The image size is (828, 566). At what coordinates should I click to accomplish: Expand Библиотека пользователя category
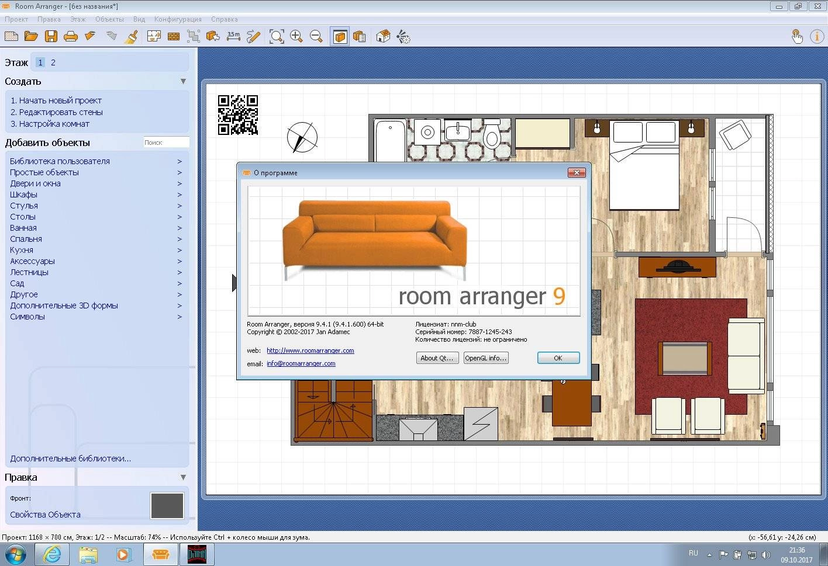[x=96, y=161]
